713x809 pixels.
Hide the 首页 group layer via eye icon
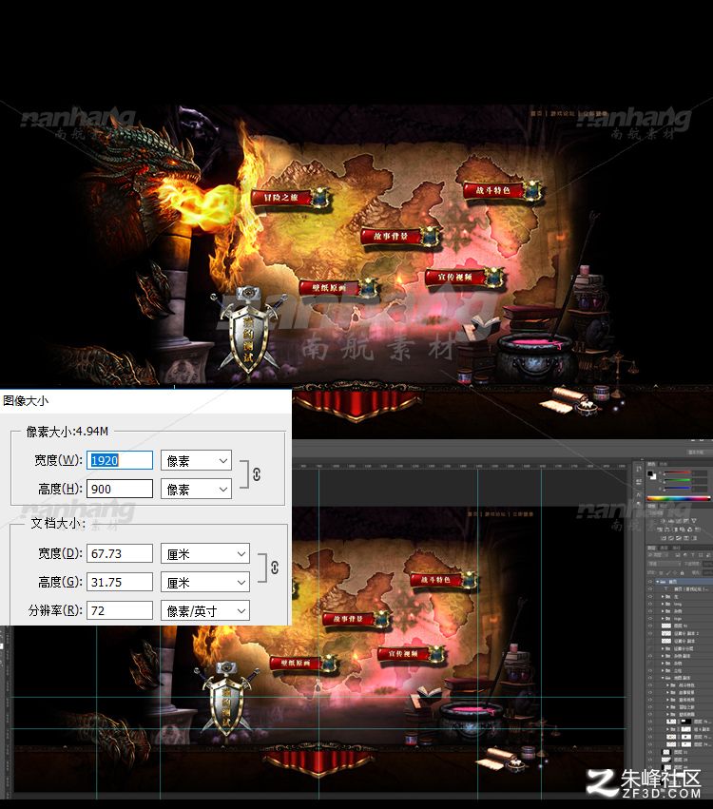click(650, 582)
